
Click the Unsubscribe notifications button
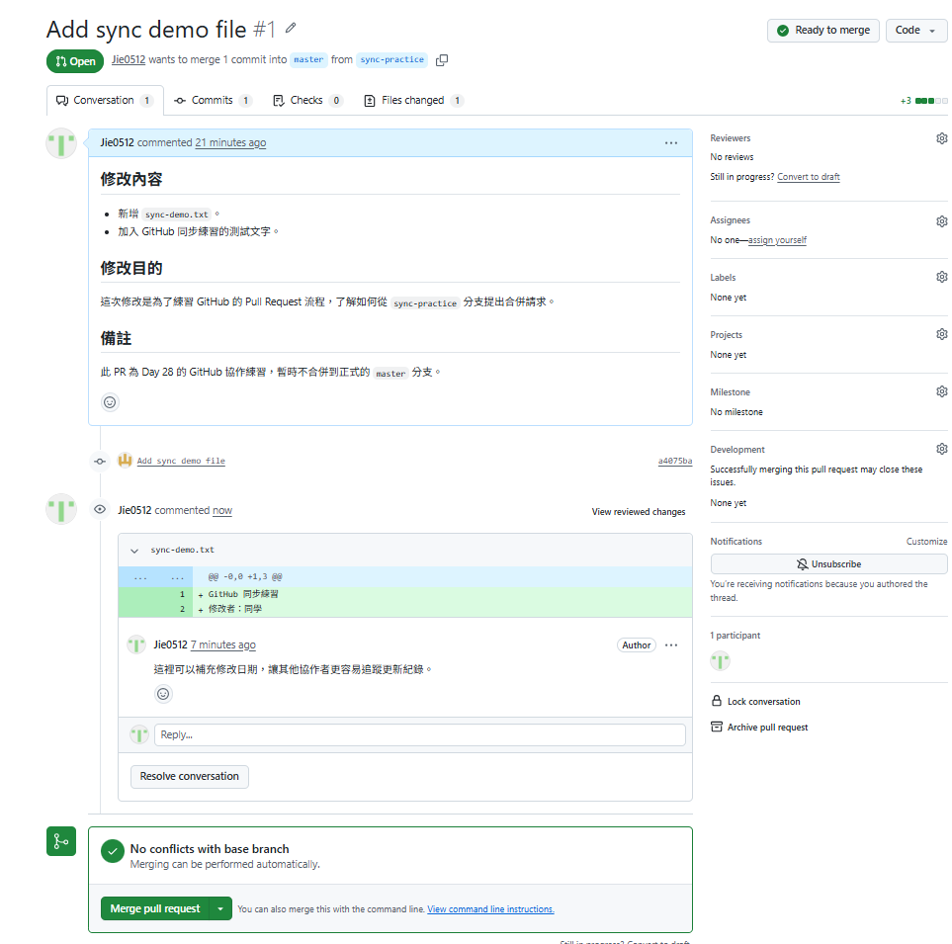coord(828,564)
